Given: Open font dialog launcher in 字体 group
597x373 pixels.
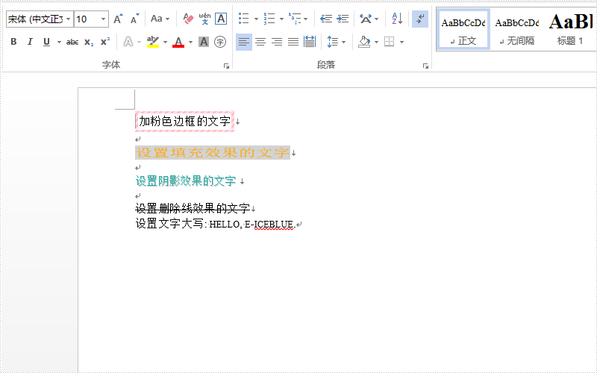Looking at the screenshot, I should (227, 66).
